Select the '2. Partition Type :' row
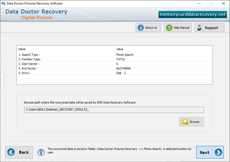This screenshot has height=162, width=230. click(x=115, y=59)
